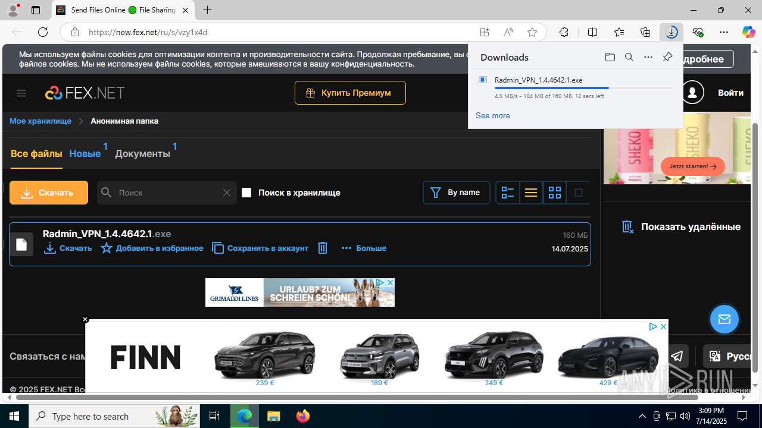Image resolution: width=762 pixels, height=428 pixels.
Task: Open the By name sort dropdown
Action: 457,193
